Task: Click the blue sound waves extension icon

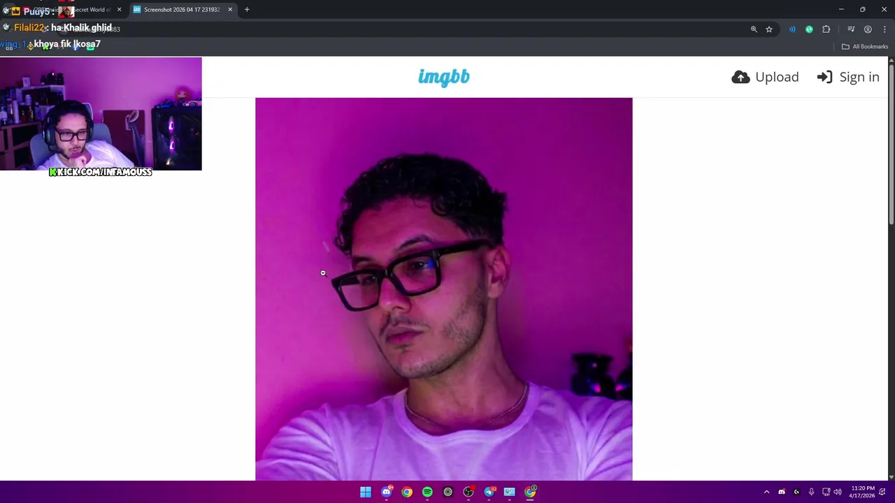Action: point(792,29)
